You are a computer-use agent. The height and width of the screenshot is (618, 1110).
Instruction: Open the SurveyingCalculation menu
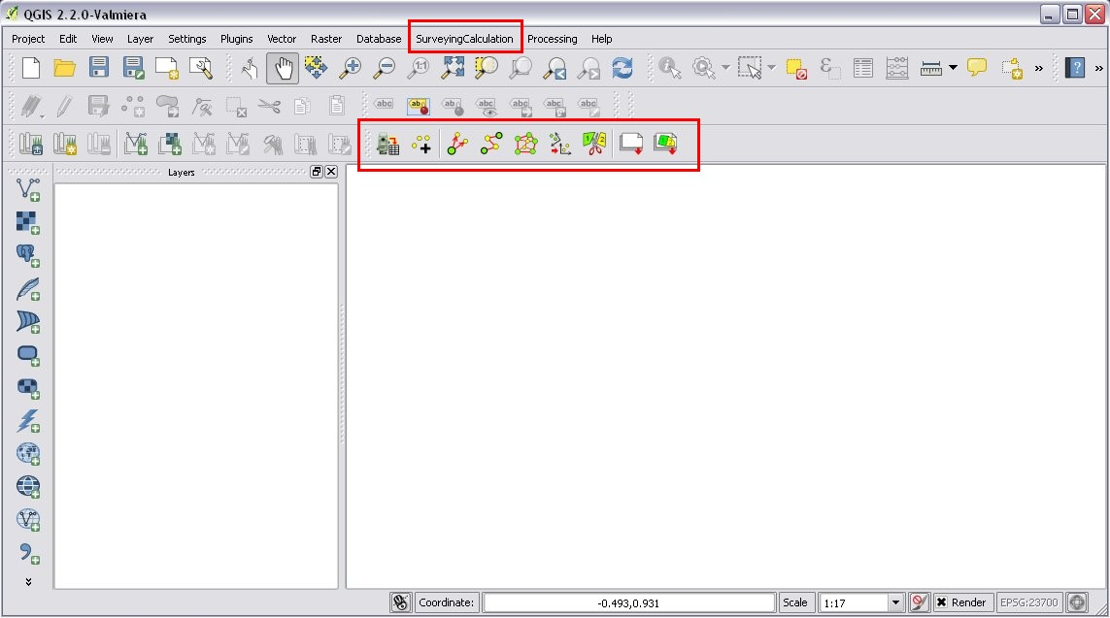click(464, 39)
